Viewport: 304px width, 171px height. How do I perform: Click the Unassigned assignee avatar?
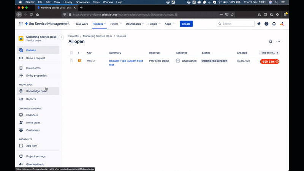(x=178, y=61)
